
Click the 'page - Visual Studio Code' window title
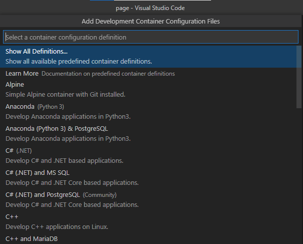coord(150,8)
